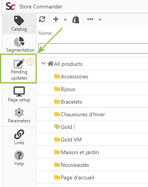The height and width of the screenshot is (187, 148).
Task: Click the refresh icon in toolbar
Action: tap(42, 19)
